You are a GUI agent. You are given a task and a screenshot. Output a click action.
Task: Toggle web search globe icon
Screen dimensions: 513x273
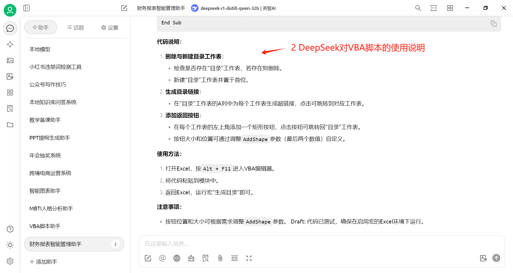pos(177,258)
